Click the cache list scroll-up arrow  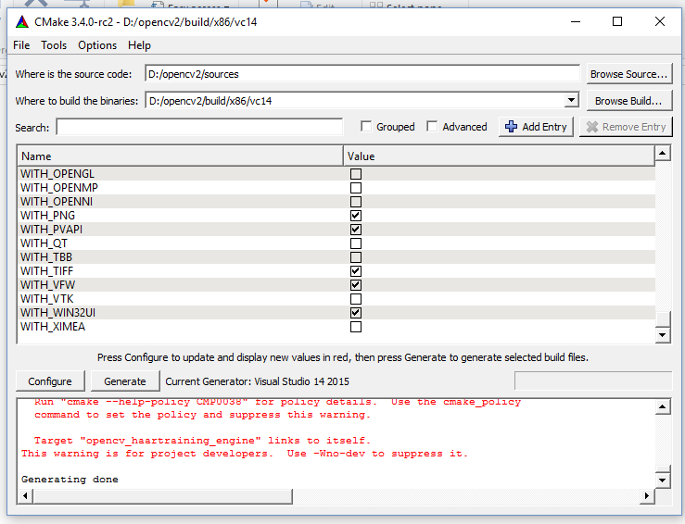(663, 153)
